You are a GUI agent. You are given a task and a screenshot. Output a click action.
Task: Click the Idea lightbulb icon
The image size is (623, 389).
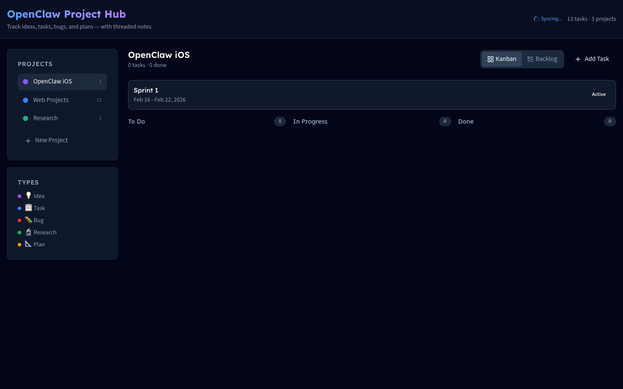[29, 195]
